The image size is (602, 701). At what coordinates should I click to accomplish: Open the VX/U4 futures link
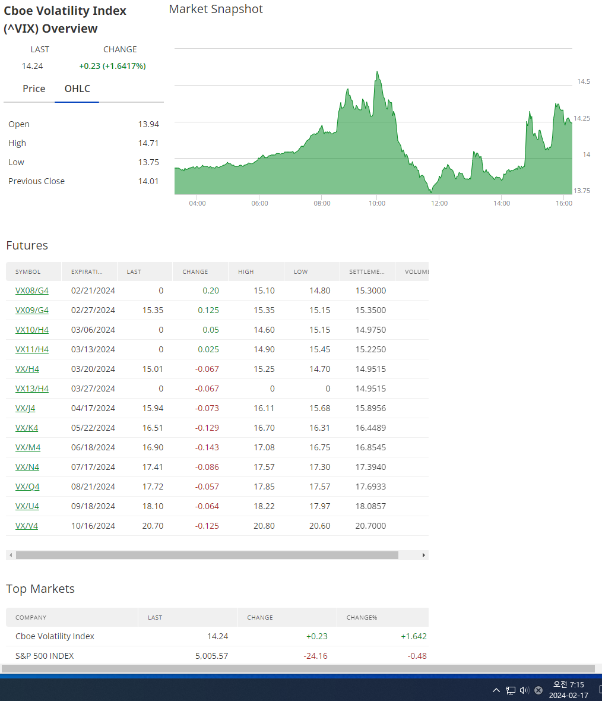(27, 507)
